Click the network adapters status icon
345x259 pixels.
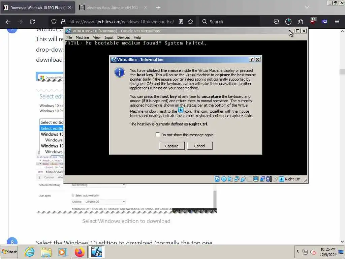tap(237, 179)
